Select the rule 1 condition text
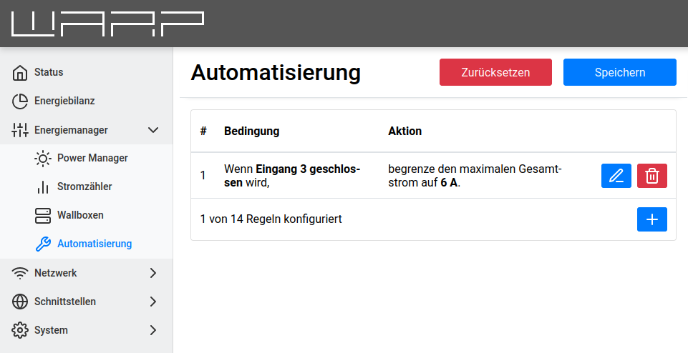The width and height of the screenshot is (688, 353). (x=292, y=176)
